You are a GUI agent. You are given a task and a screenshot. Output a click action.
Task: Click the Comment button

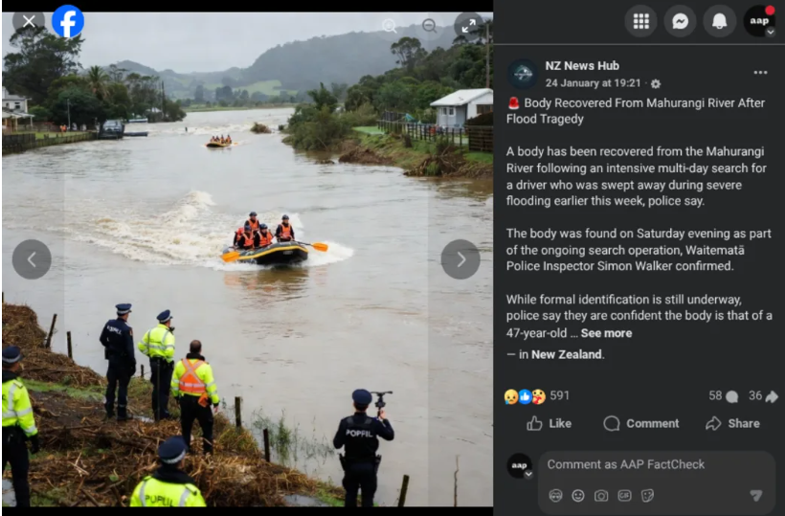[x=640, y=423]
